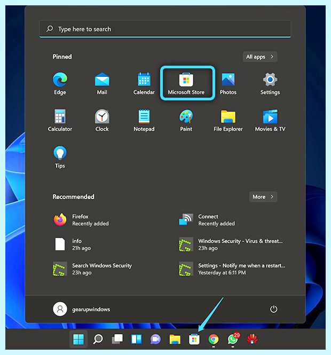Open the Mail pinned app
331x355 pixels.
click(x=102, y=83)
